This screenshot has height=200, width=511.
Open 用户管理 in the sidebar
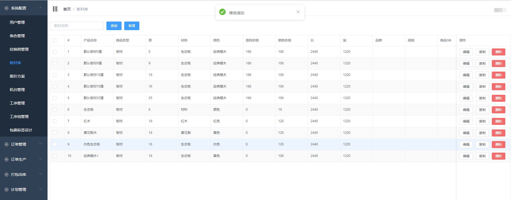pos(17,22)
